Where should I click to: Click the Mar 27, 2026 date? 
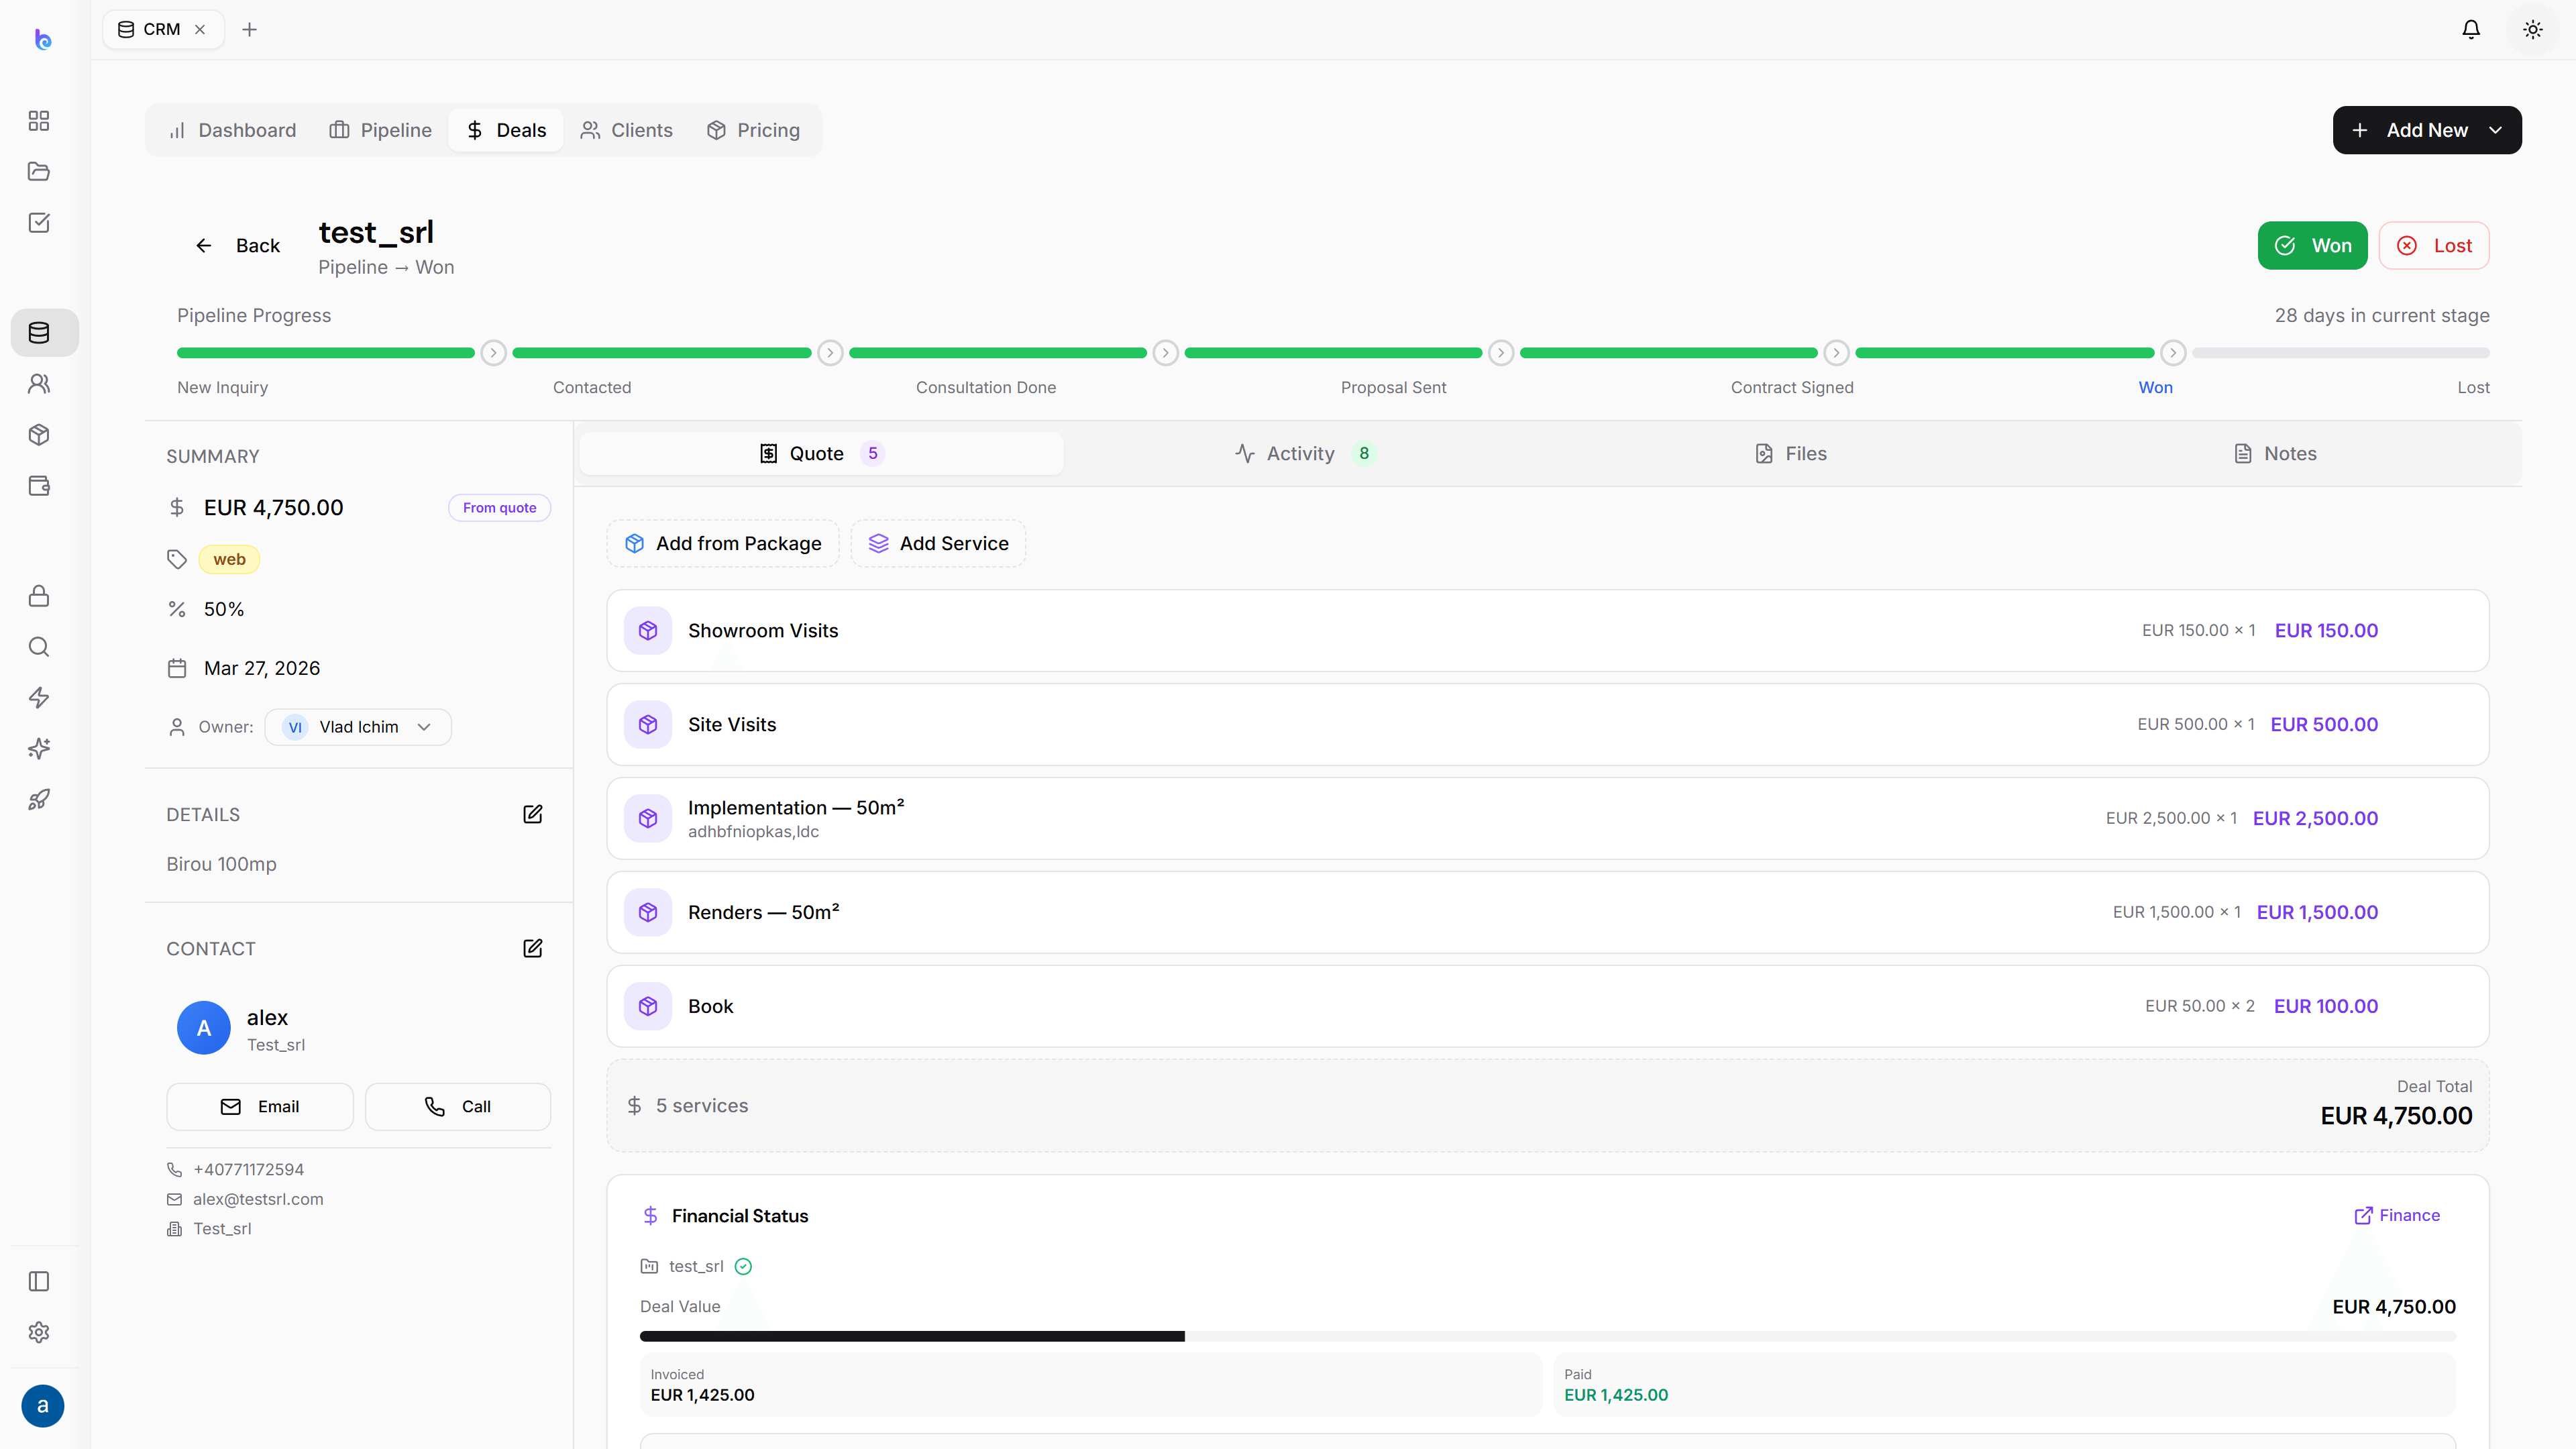pos(262,668)
